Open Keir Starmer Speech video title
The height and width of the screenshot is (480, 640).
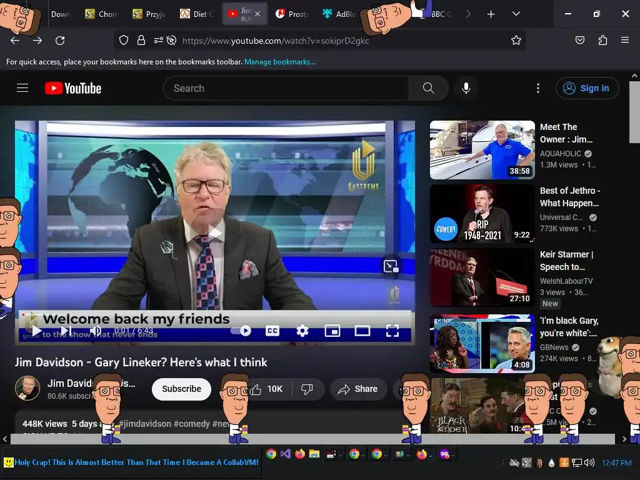567,261
